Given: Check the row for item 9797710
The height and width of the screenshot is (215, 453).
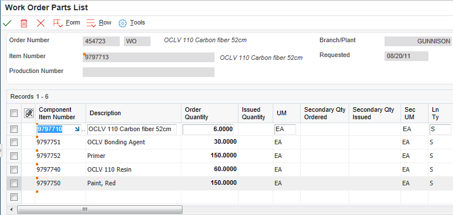Looking at the screenshot, I should [x=14, y=129].
